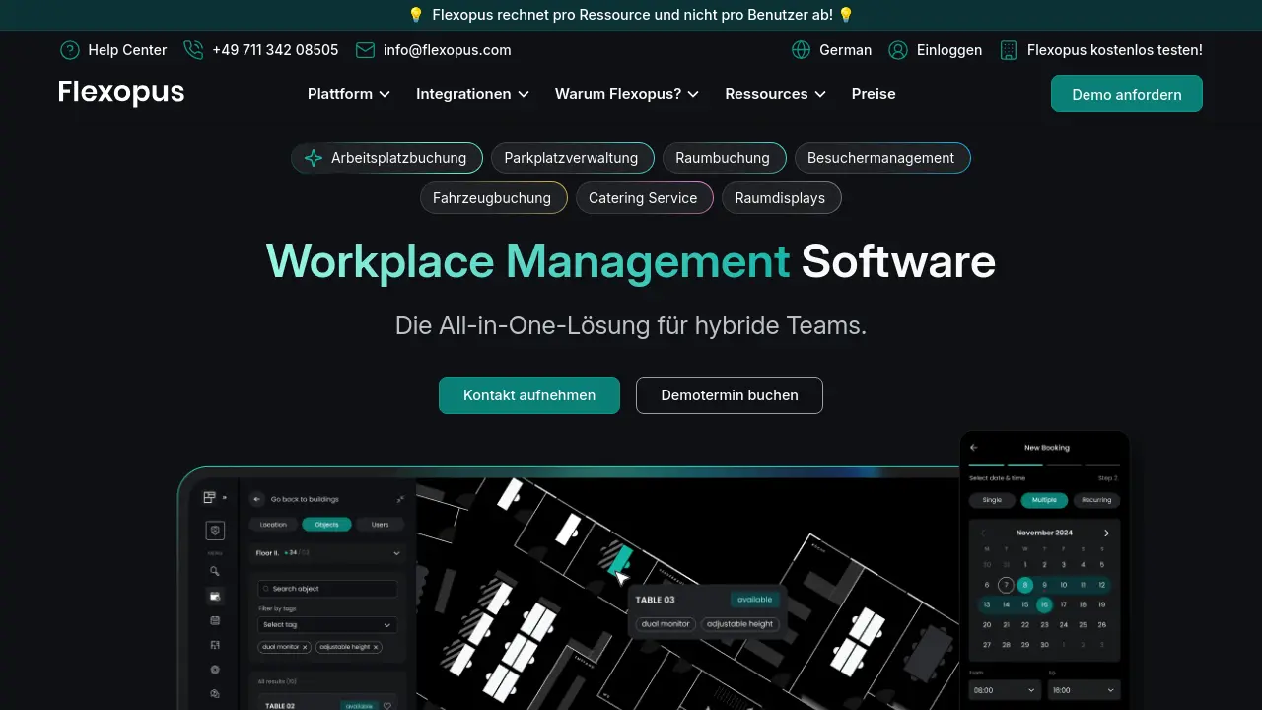Expand the Warum Flexopus? menu
Screen dimensions: 1262x710
(x=627, y=94)
